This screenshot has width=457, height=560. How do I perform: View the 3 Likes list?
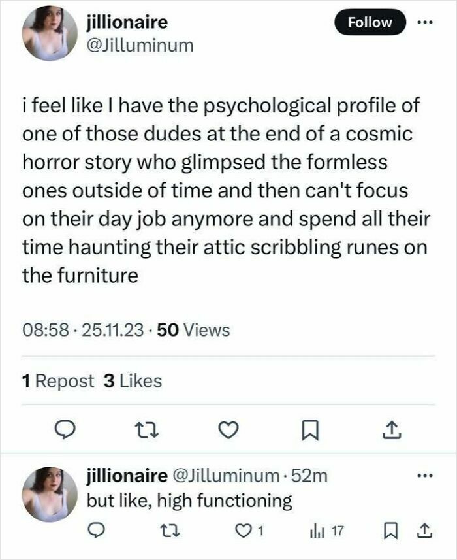point(133,381)
